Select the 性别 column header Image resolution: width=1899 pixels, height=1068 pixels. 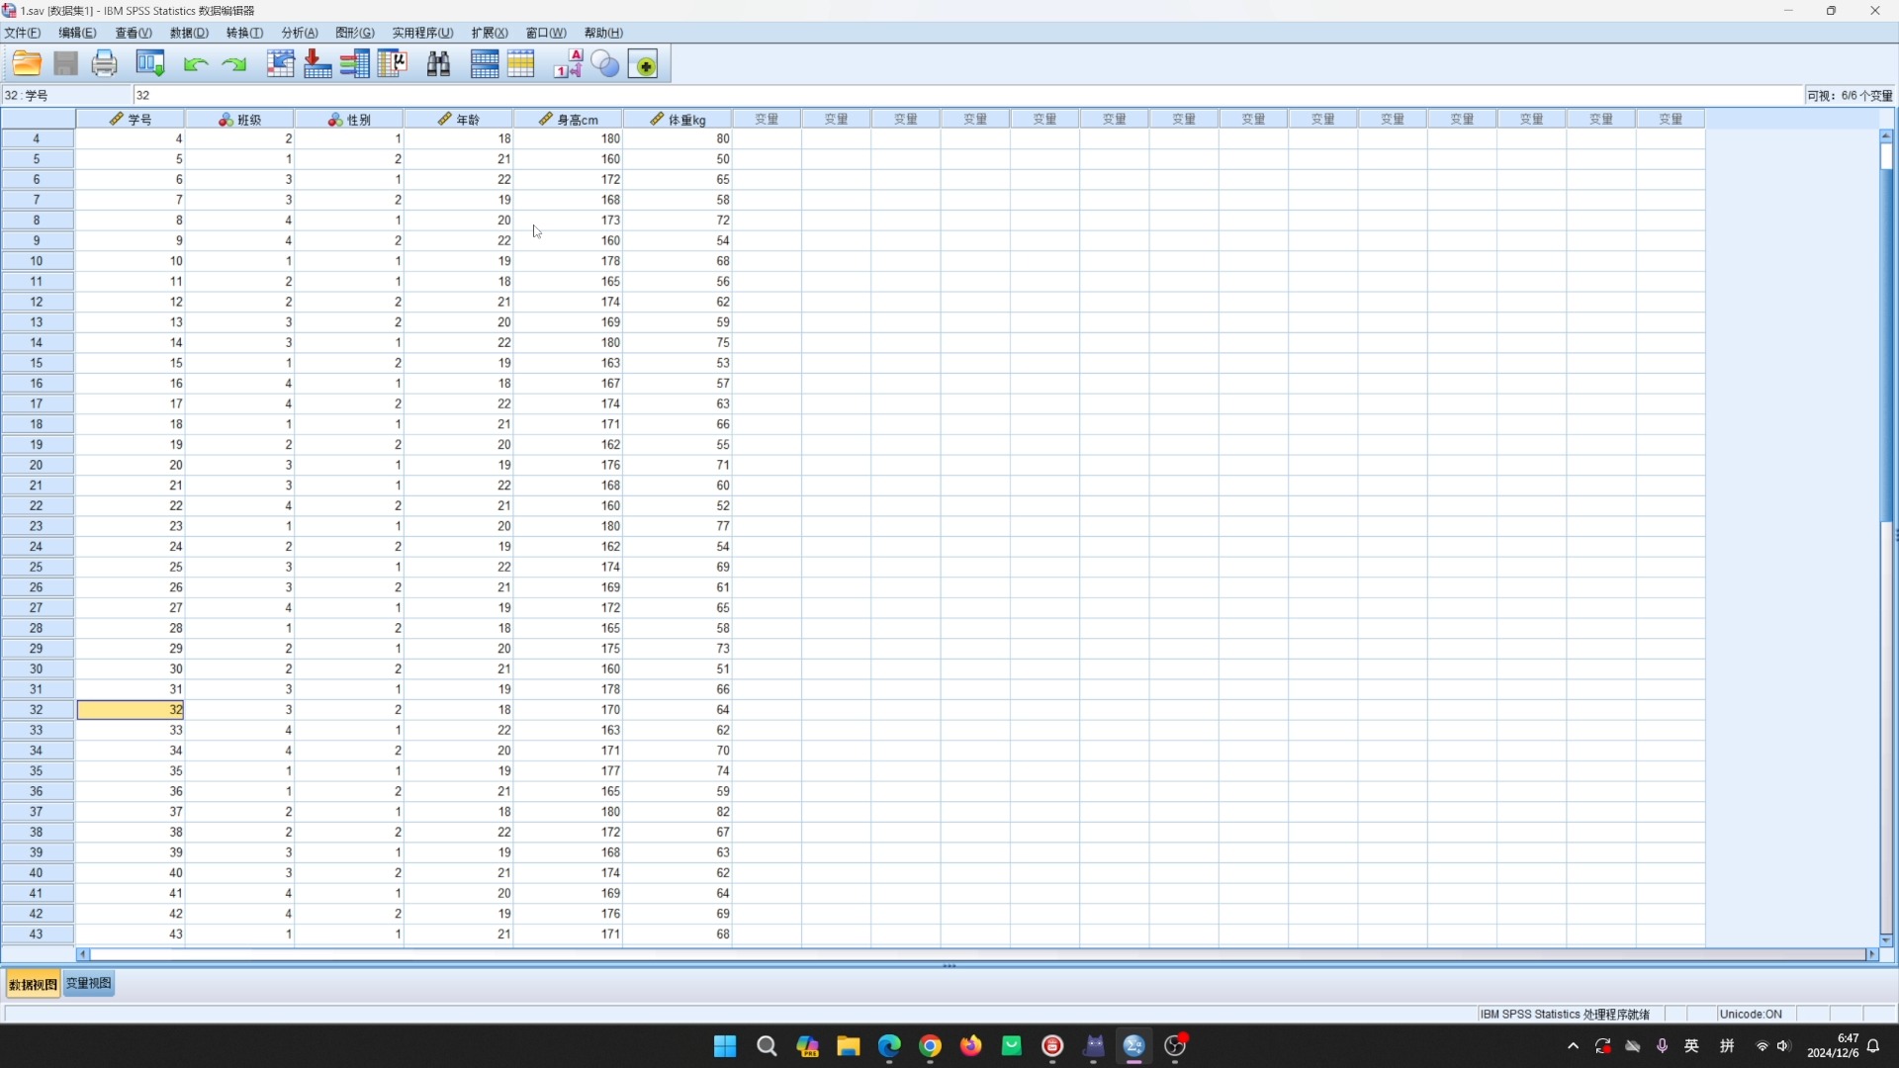click(x=349, y=120)
